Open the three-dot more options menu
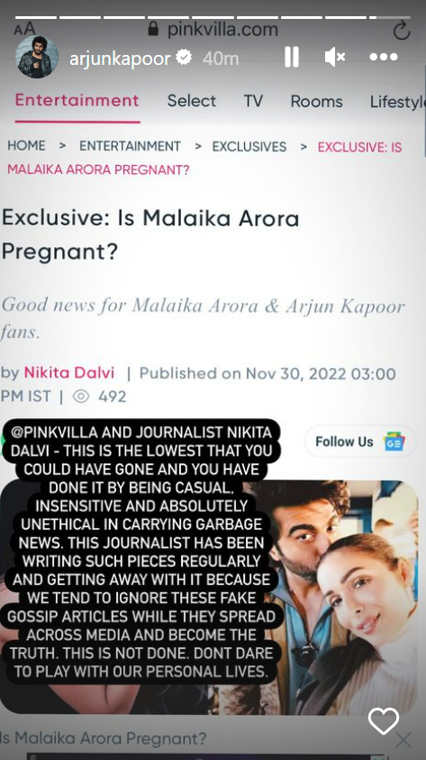Viewport: 426px width, 760px height. coord(384,57)
